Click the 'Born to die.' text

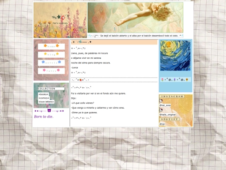[44, 117]
